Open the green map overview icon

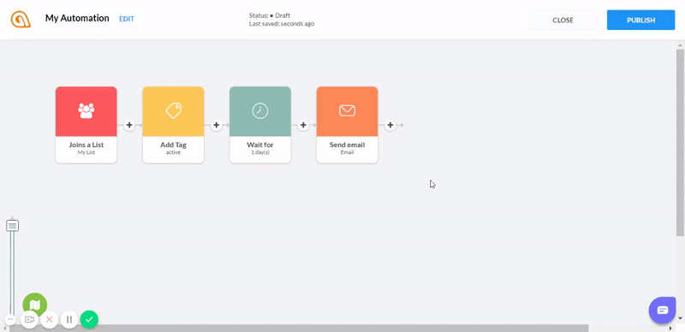pos(34,305)
